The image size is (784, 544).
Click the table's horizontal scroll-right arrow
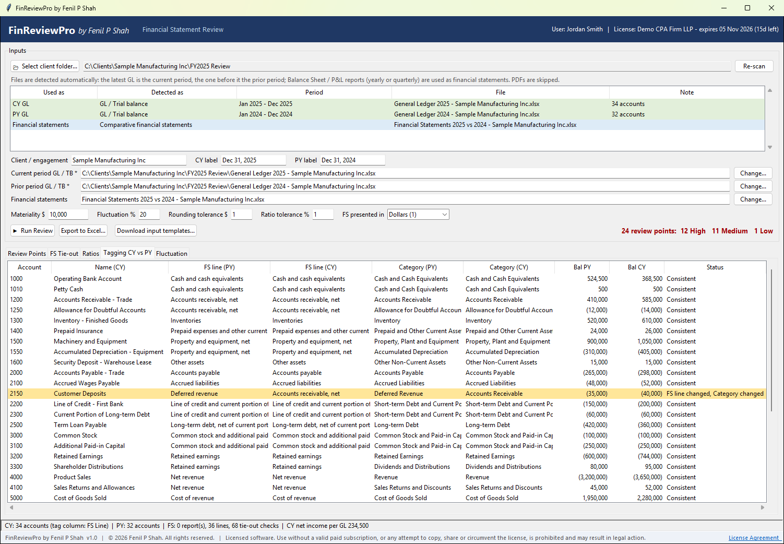coord(763,507)
